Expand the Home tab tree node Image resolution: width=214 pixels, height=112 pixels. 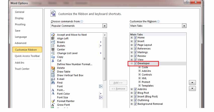point(132,38)
